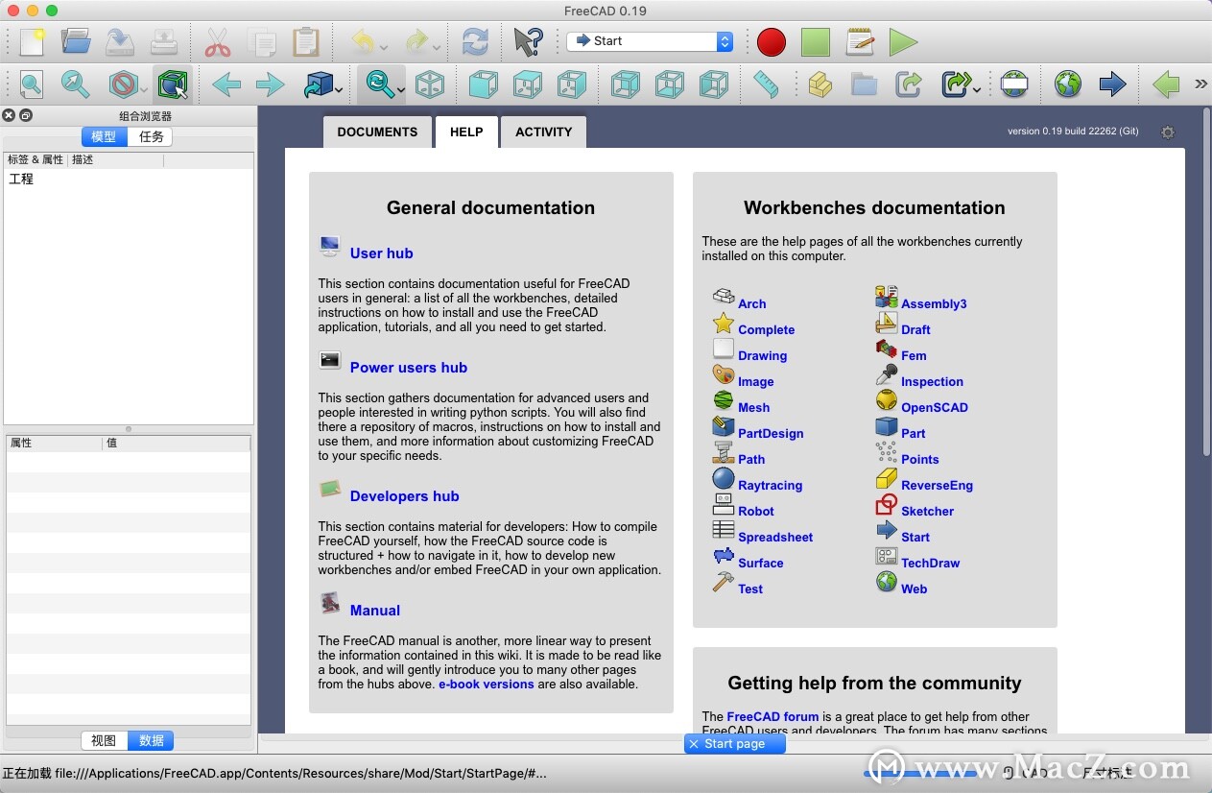Image resolution: width=1212 pixels, height=793 pixels.
Task: Switch property view to 视图
Action: [104, 740]
